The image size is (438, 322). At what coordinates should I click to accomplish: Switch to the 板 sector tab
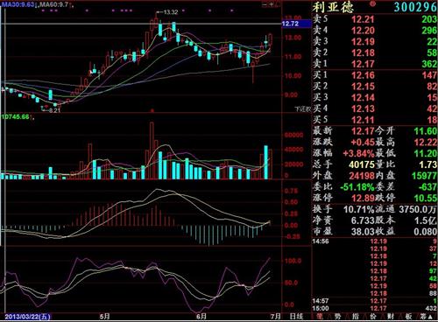point(408,317)
